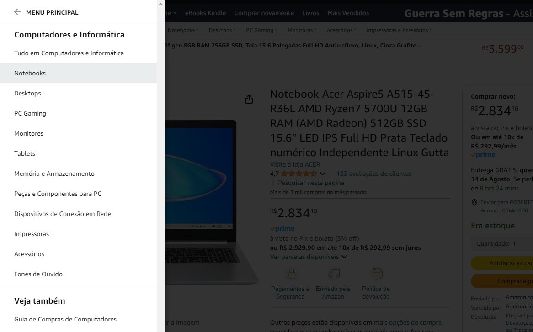Open mais opções de compra link
Image resolution: width=533 pixels, height=332 pixels.
[408, 322]
